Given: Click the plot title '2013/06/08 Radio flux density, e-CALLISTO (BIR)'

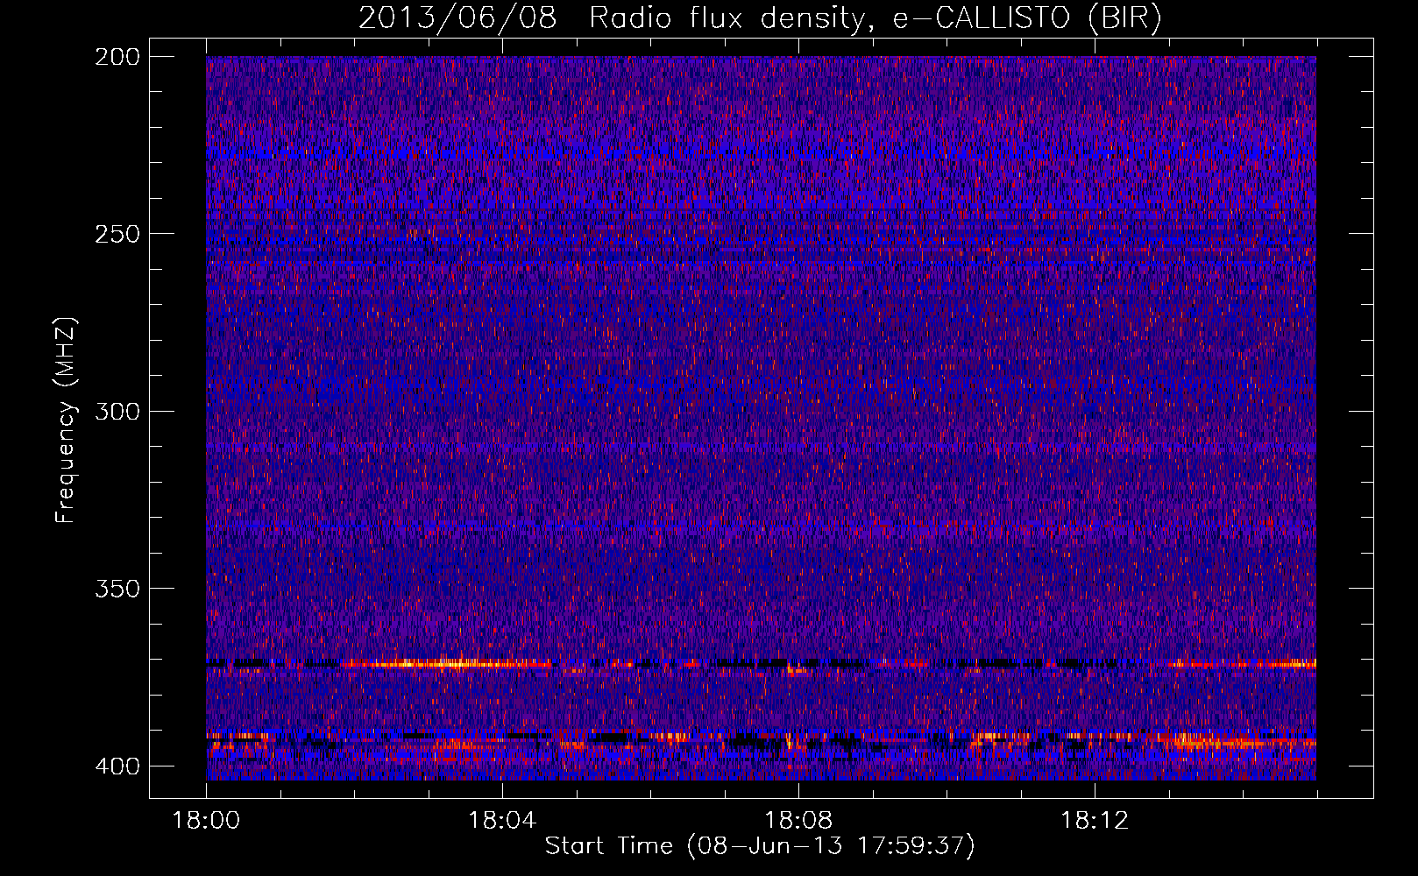Looking at the screenshot, I should coord(760,18).
